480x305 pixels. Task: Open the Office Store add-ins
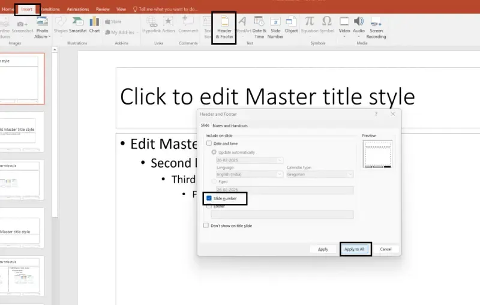tap(113, 22)
